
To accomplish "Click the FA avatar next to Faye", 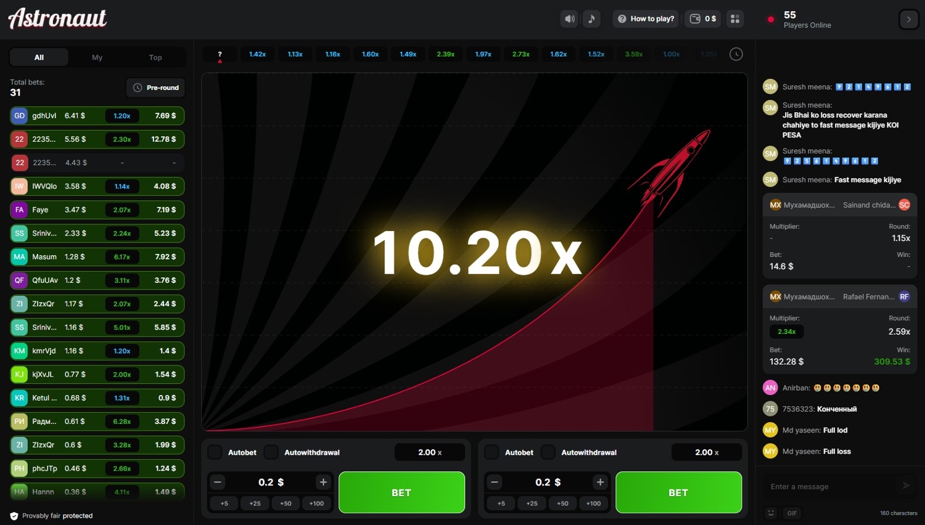I will point(20,210).
